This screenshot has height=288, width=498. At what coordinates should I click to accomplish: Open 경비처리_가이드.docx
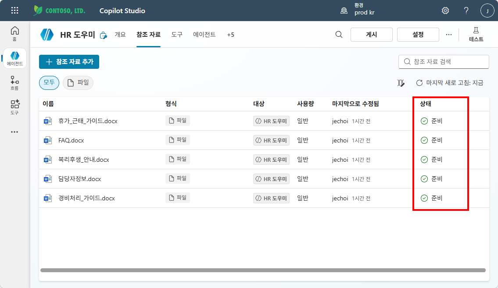86,199
